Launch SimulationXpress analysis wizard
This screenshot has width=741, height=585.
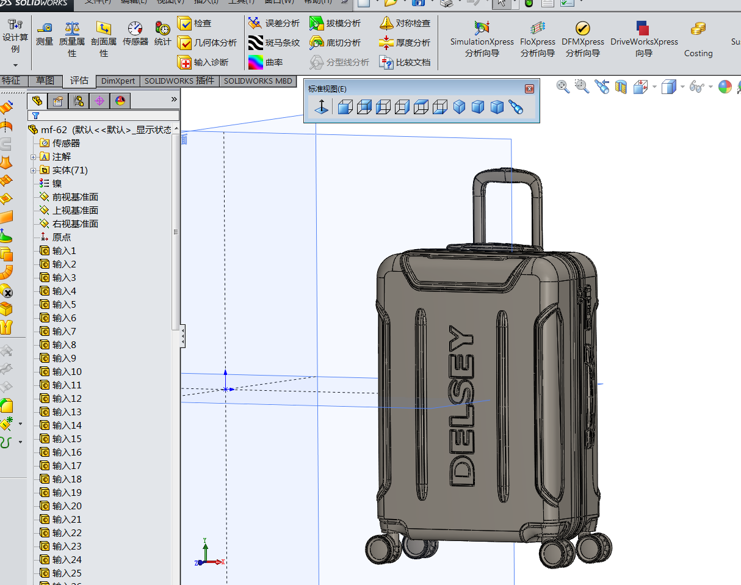tap(482, 39)
